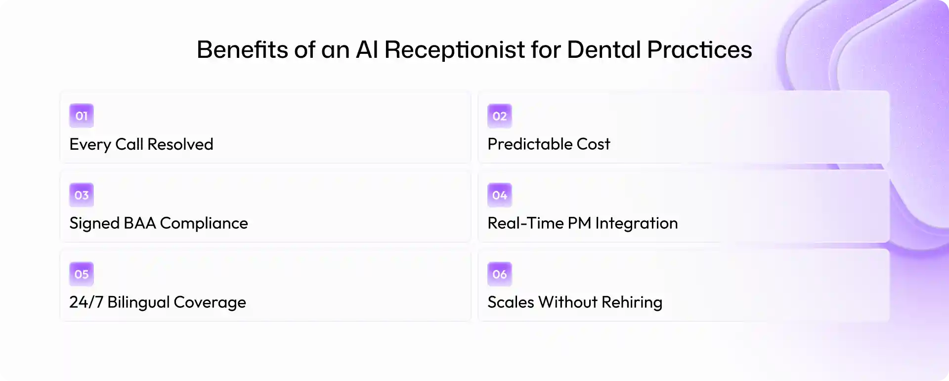
Task: Click the Scales Without Rehiring text
Action: (575, 302)
